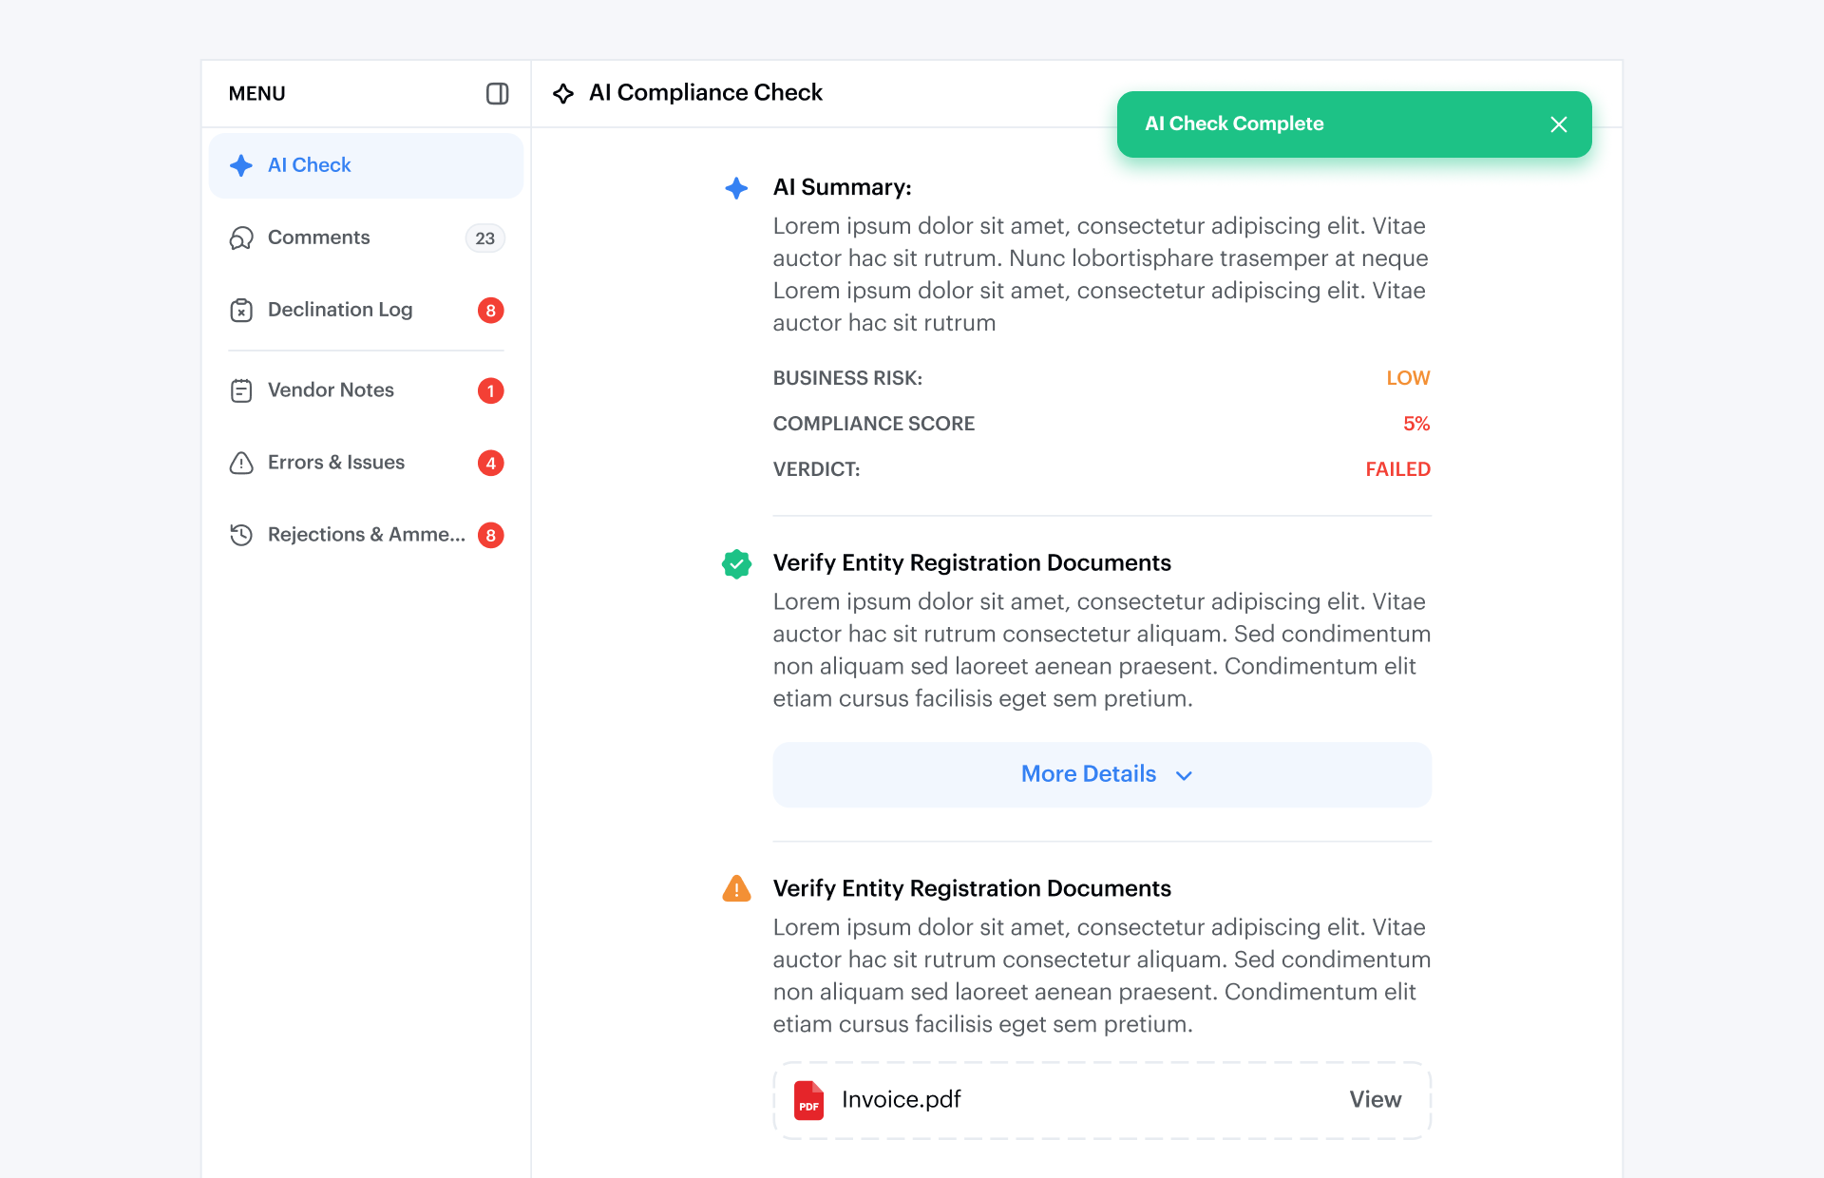Dismiss the AI Check Complete notification
The image size is (1824, 1178).
[x=1559, y=124]
